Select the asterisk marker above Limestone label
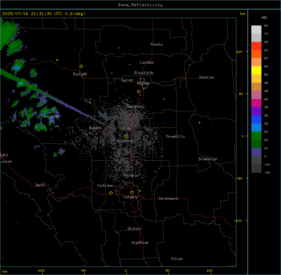 click(x=50, y=113)
